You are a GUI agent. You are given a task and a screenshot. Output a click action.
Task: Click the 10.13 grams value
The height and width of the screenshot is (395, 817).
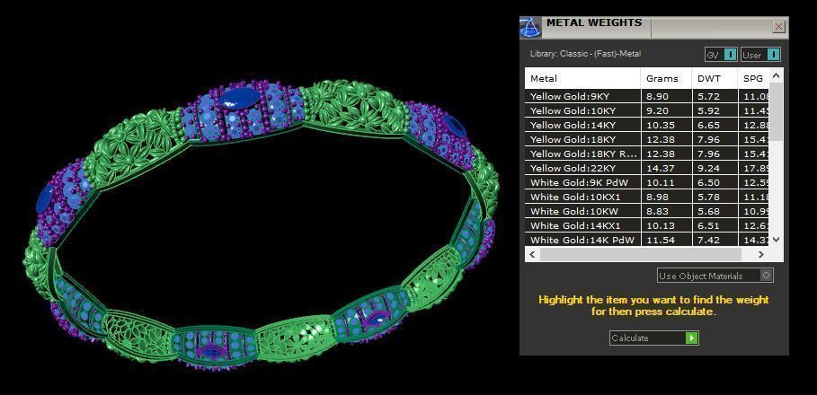tap(659, 226)
